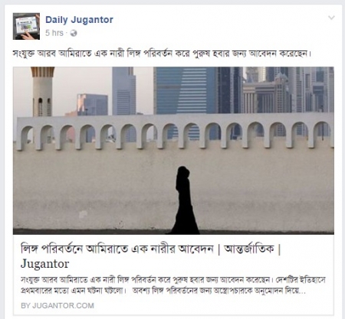Click the arched white wall in the photo
Image resolution: width=345 pixels, height=319 pixels.
point(175,131)
